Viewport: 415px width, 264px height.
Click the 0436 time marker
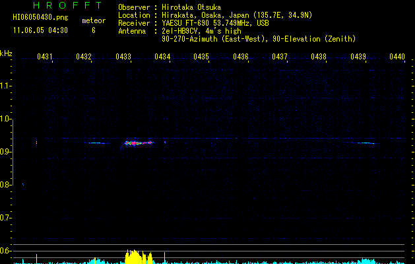(x=241, y=57)
